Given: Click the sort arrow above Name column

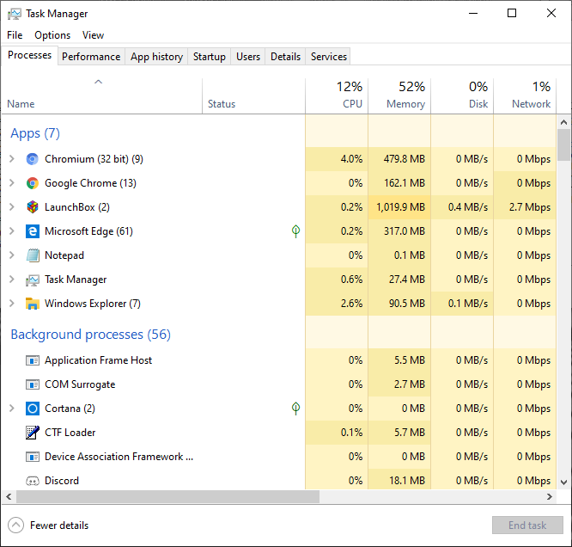Looking at the screenshot, I should point(99,82).
